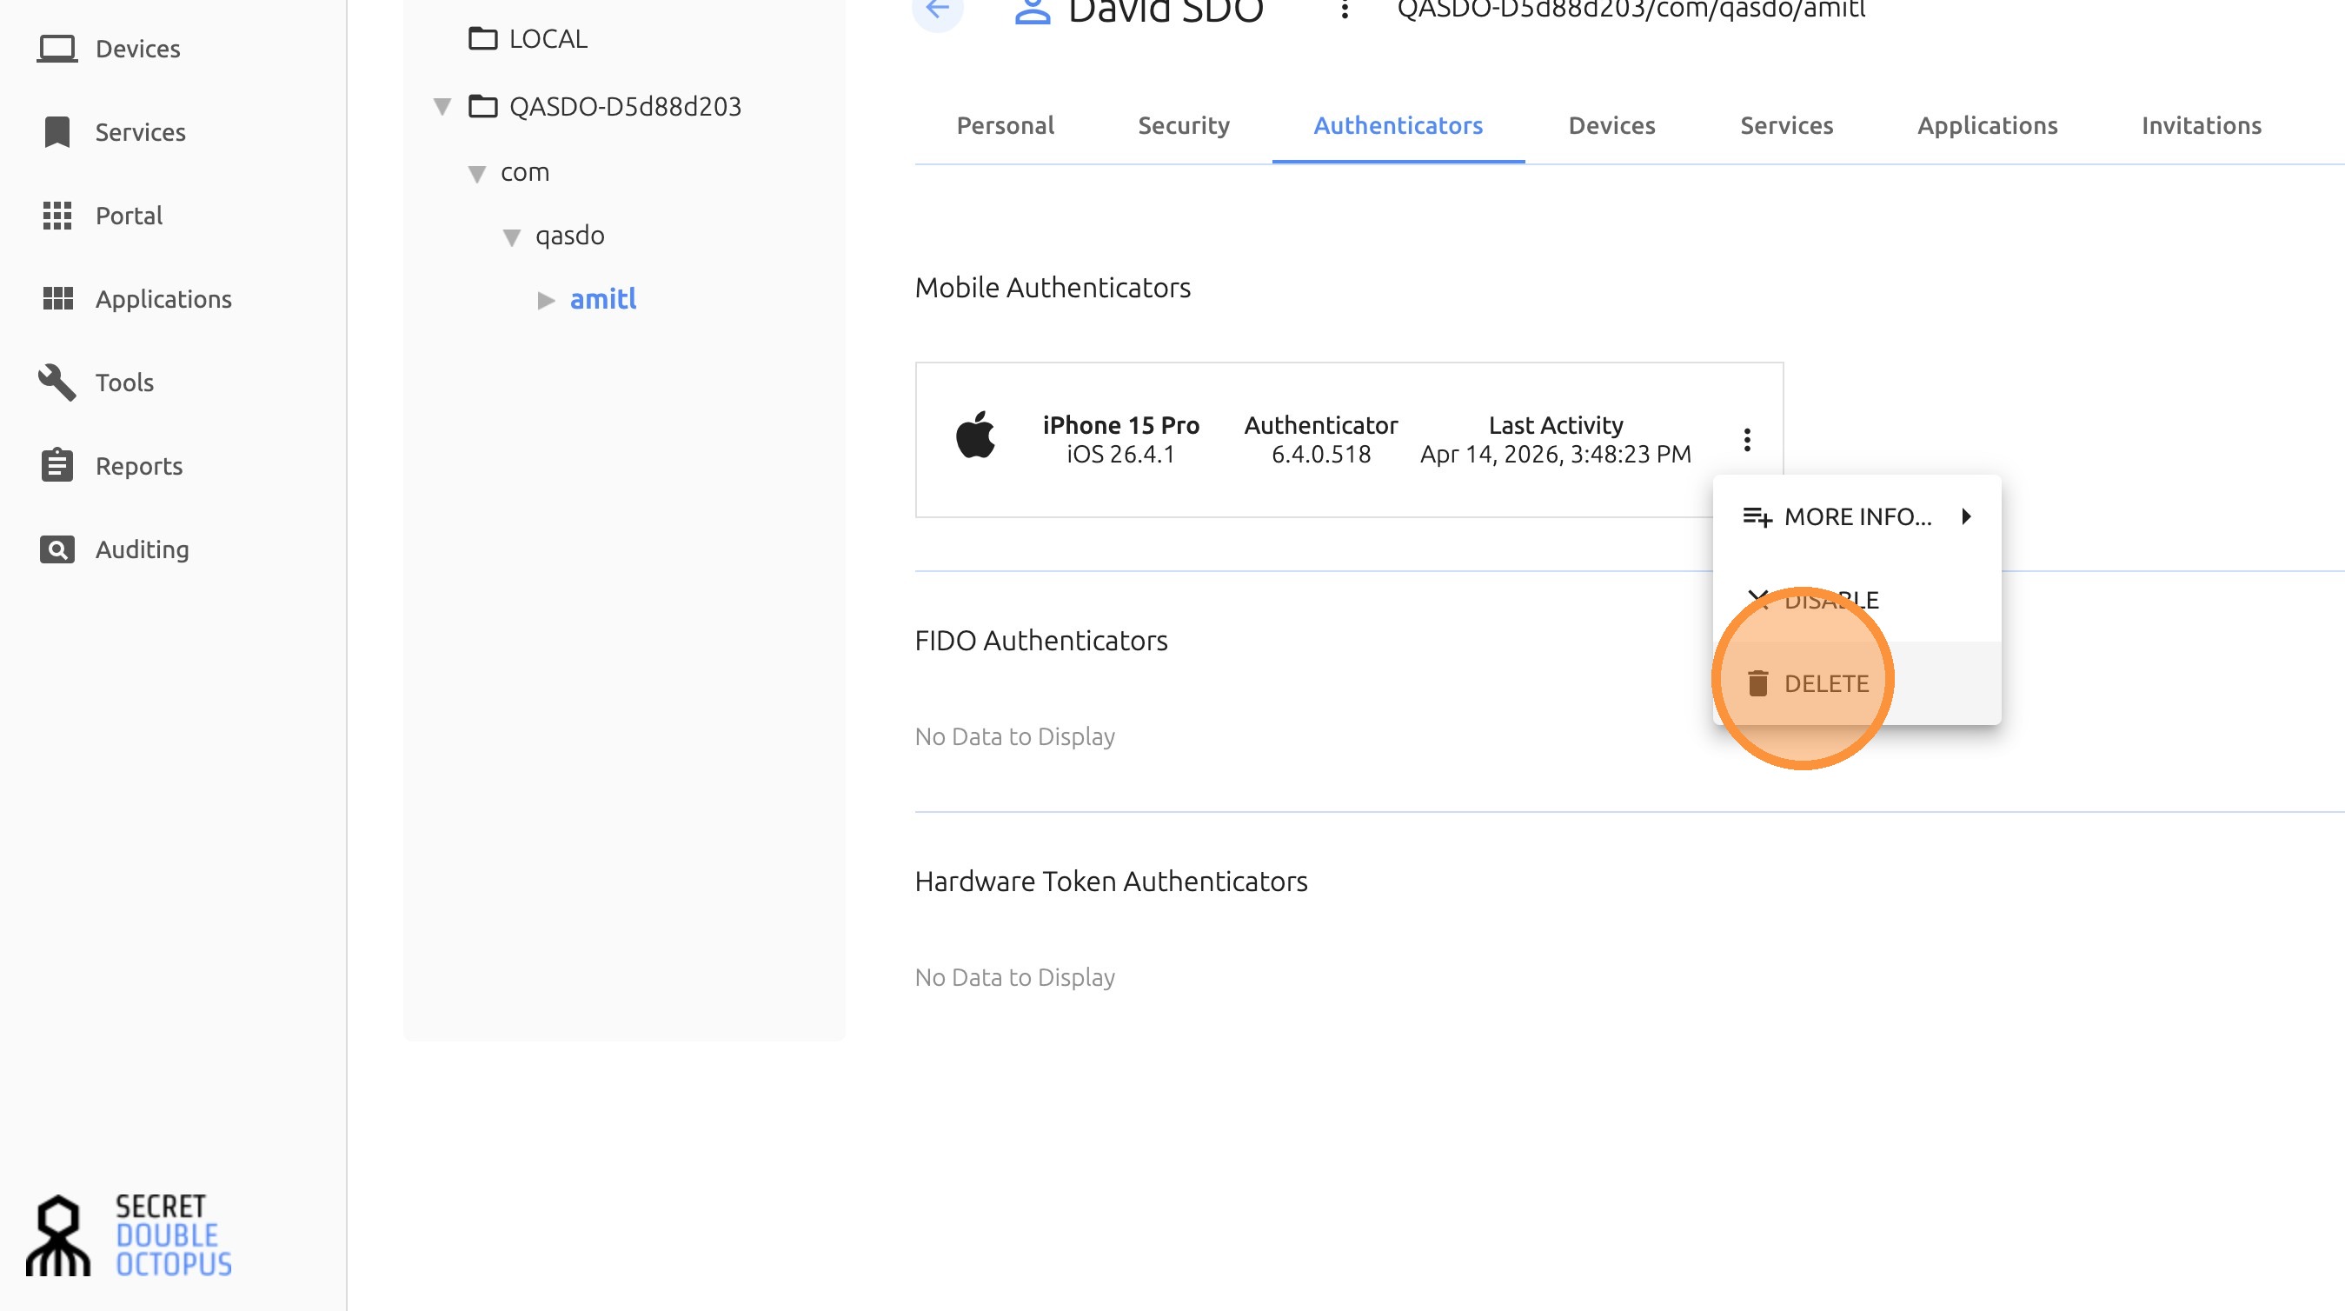Click the Tools wrench icon
The width and height of the screenshot is (2345, 1311).
(56, 383)
